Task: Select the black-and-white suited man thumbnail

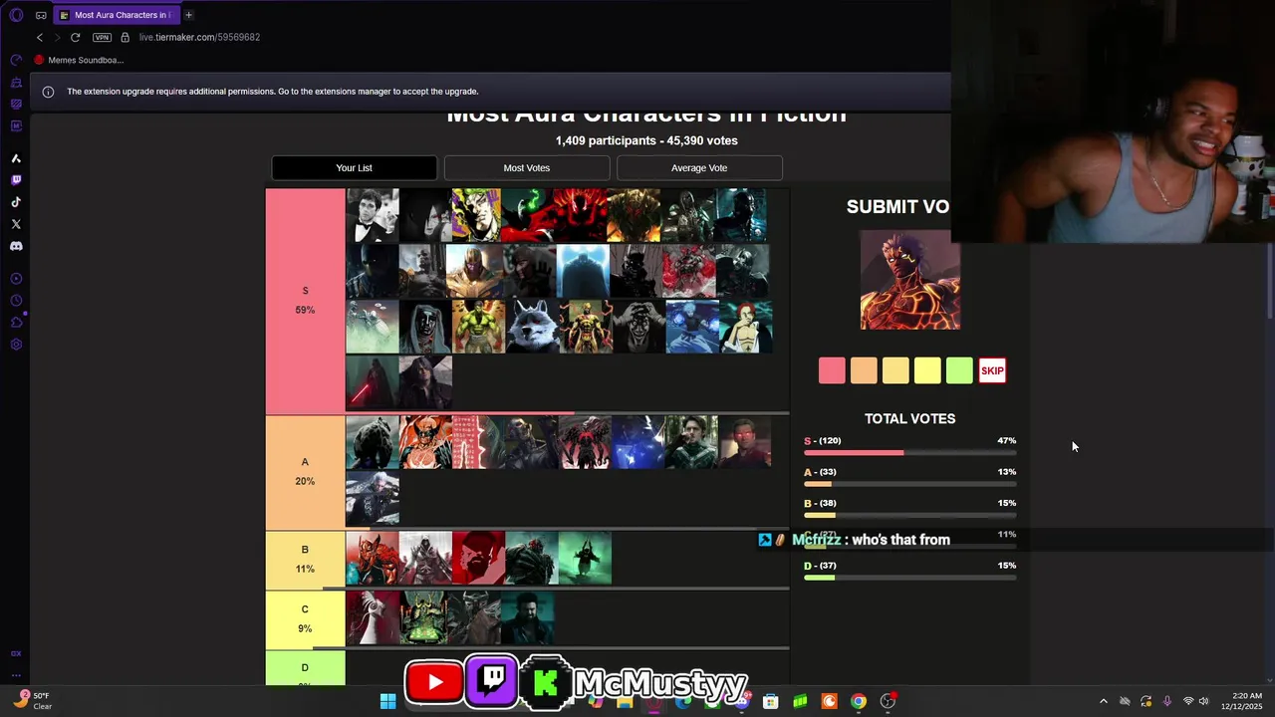Action: click(372, 215)
